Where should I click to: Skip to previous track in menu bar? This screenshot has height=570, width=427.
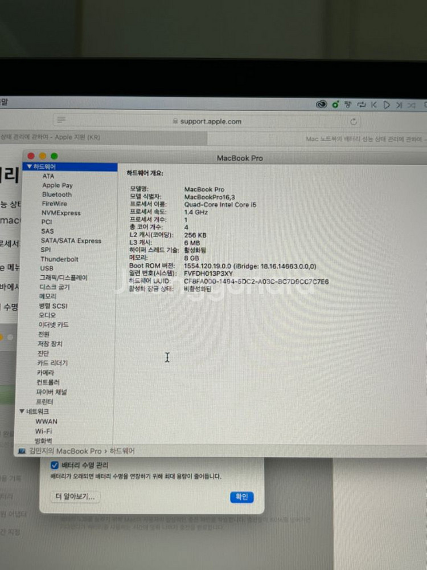coord(373,105)
